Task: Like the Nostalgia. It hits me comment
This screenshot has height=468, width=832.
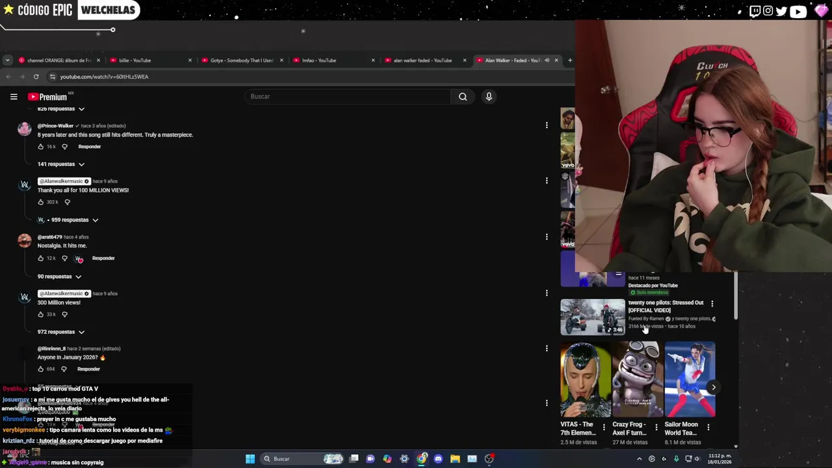Action: click(40, 259)
